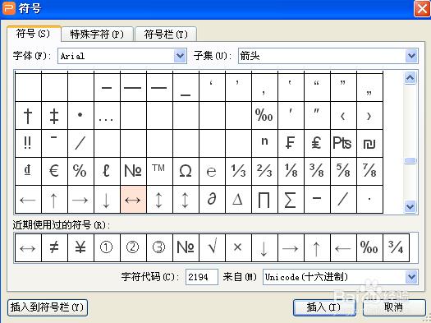431x323 pixels.
Task: Select the three-eighths ⅜ fraction
Action: (317, 171)
